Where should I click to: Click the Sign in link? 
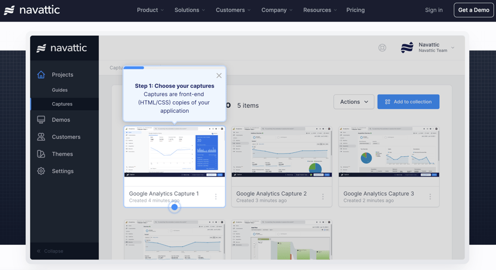[x=434, y=10]
